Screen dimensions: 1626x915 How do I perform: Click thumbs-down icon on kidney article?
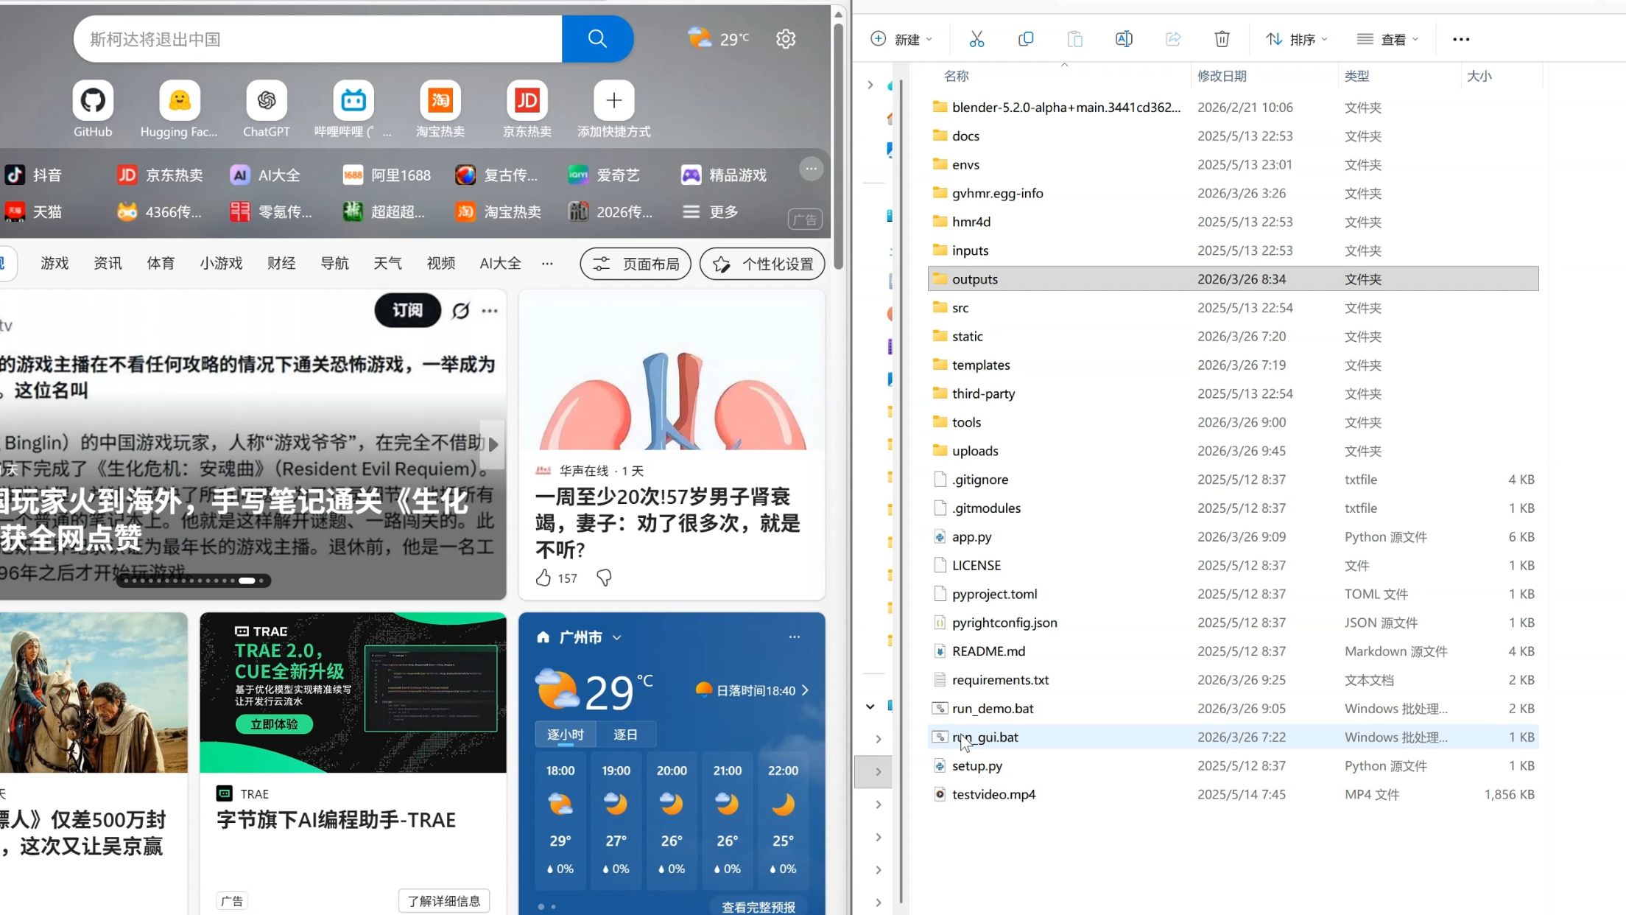tap(604, 578)
